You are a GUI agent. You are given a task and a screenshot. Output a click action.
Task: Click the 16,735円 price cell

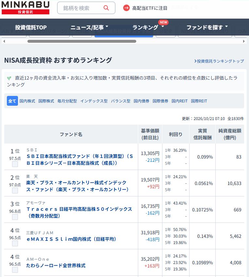click(x=150, y=206)
